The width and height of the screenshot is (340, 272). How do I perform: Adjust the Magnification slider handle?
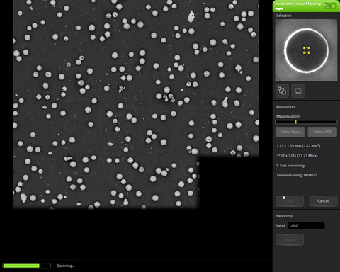pos(296,122)
